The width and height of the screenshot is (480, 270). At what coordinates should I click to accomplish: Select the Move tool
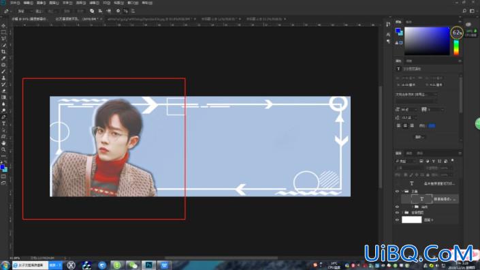3,26
